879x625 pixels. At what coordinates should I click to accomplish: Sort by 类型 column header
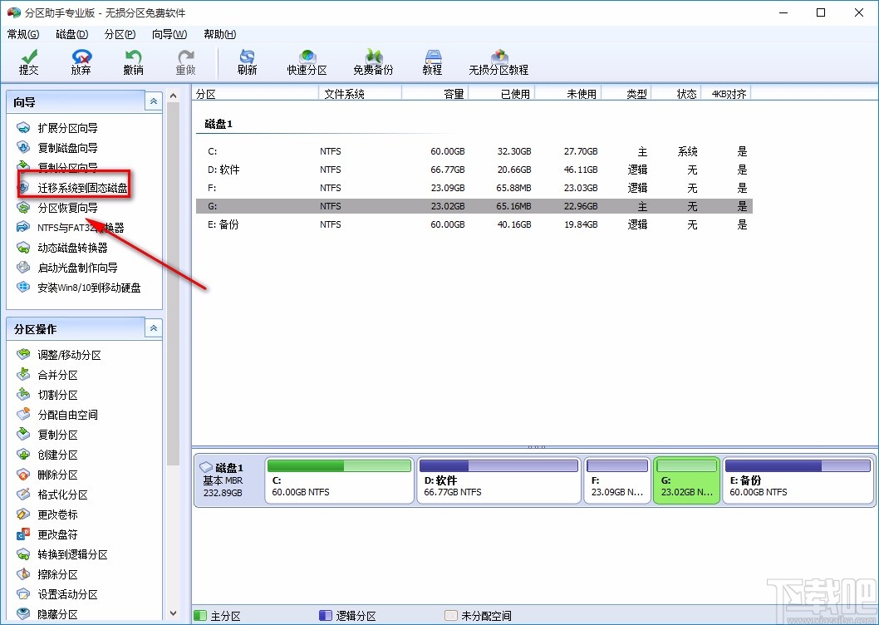tap(626, 94)
